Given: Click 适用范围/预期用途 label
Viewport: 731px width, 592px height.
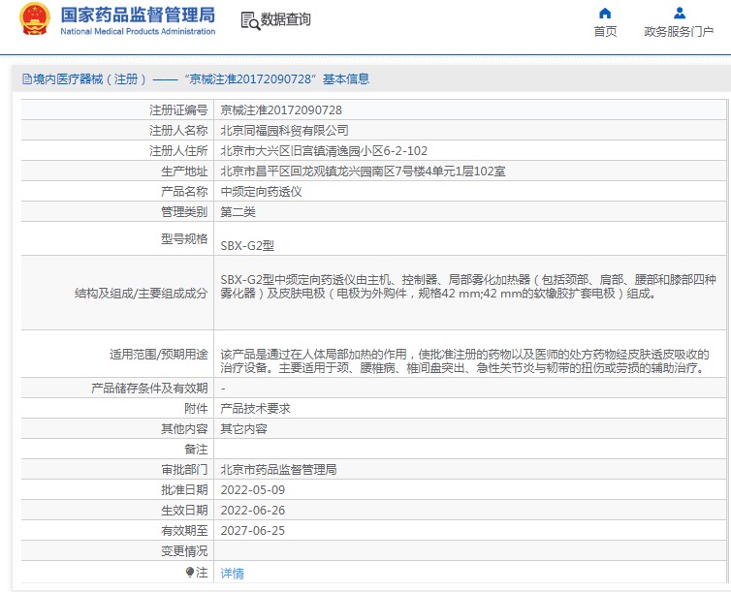Looking at the screenshot, I should 158,355.
